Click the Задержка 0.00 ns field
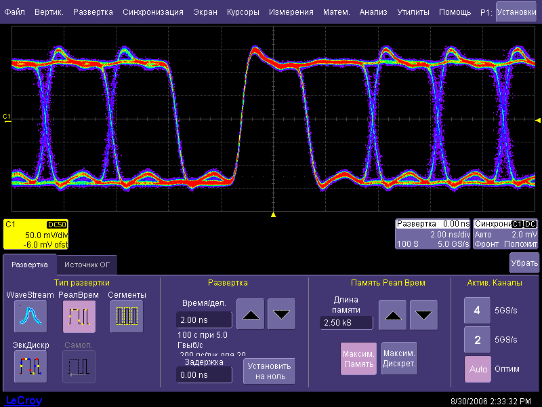Screen dimensions: 542x407 click(x=203, y=374)
